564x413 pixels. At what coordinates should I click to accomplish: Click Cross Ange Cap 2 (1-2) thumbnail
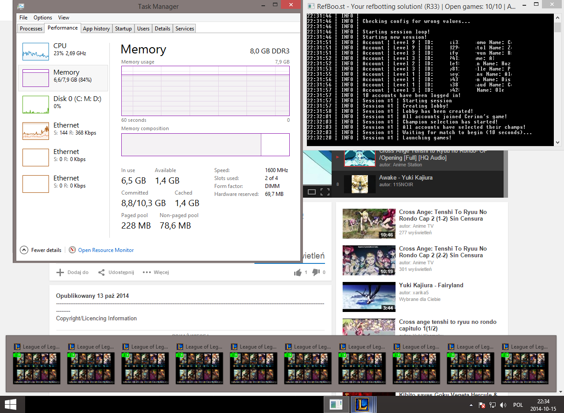369,224
